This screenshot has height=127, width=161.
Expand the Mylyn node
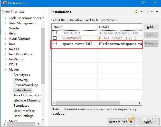6,121
